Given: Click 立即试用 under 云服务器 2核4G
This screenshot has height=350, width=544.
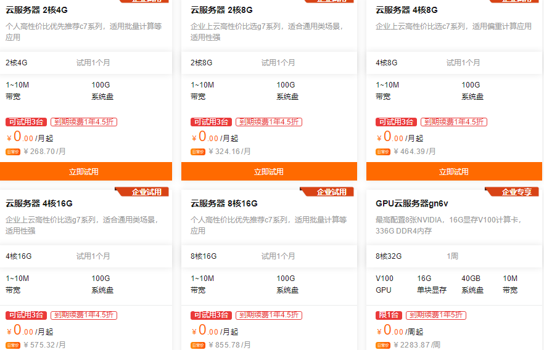Looking at the screenshot, I should [x=84, y=171].
